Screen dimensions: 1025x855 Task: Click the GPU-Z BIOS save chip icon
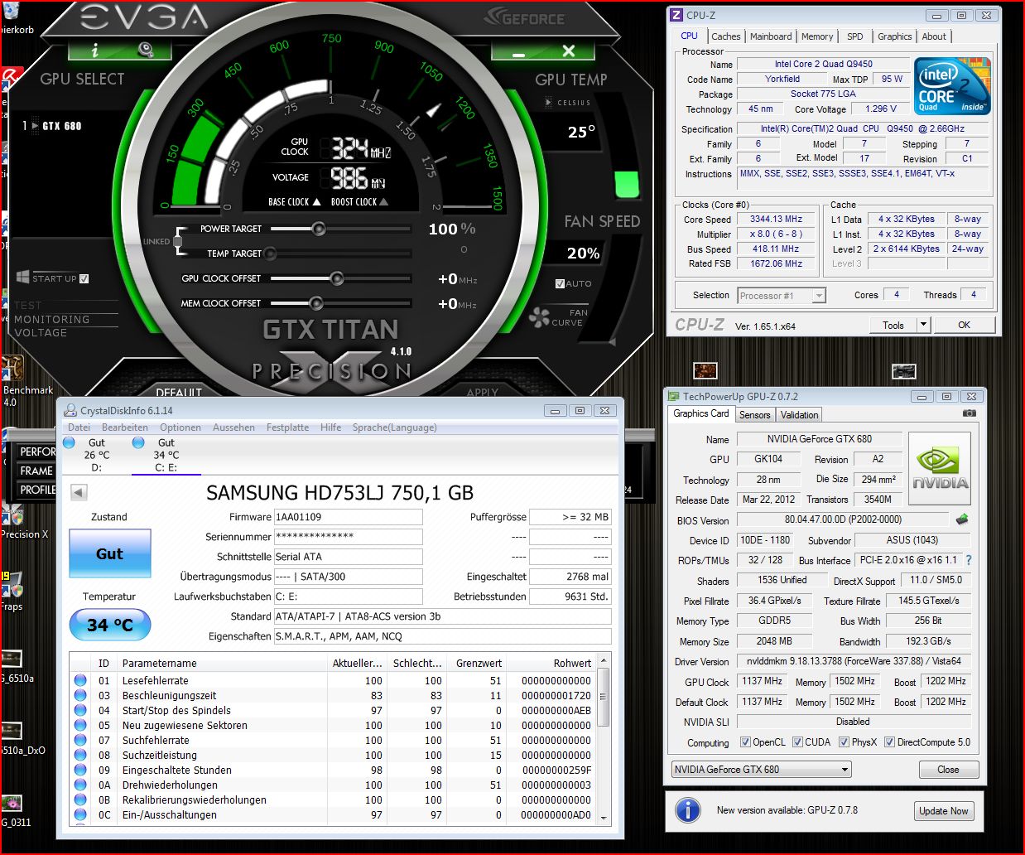tap(962, 519)
